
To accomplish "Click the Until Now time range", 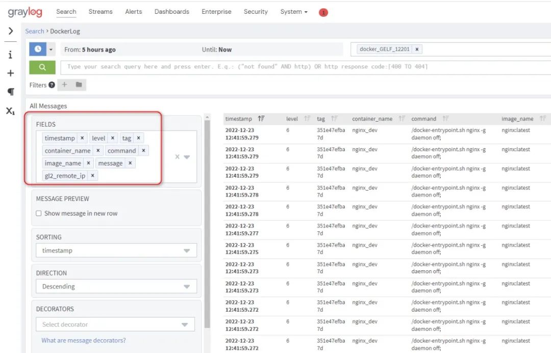I will pyautogui.click(x=217, y=50).
